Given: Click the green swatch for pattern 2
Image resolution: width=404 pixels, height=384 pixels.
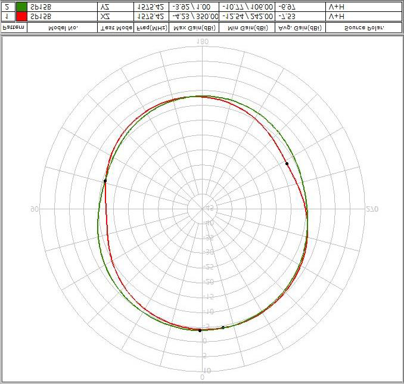Looking at the screenshot, I should [21, 6].
